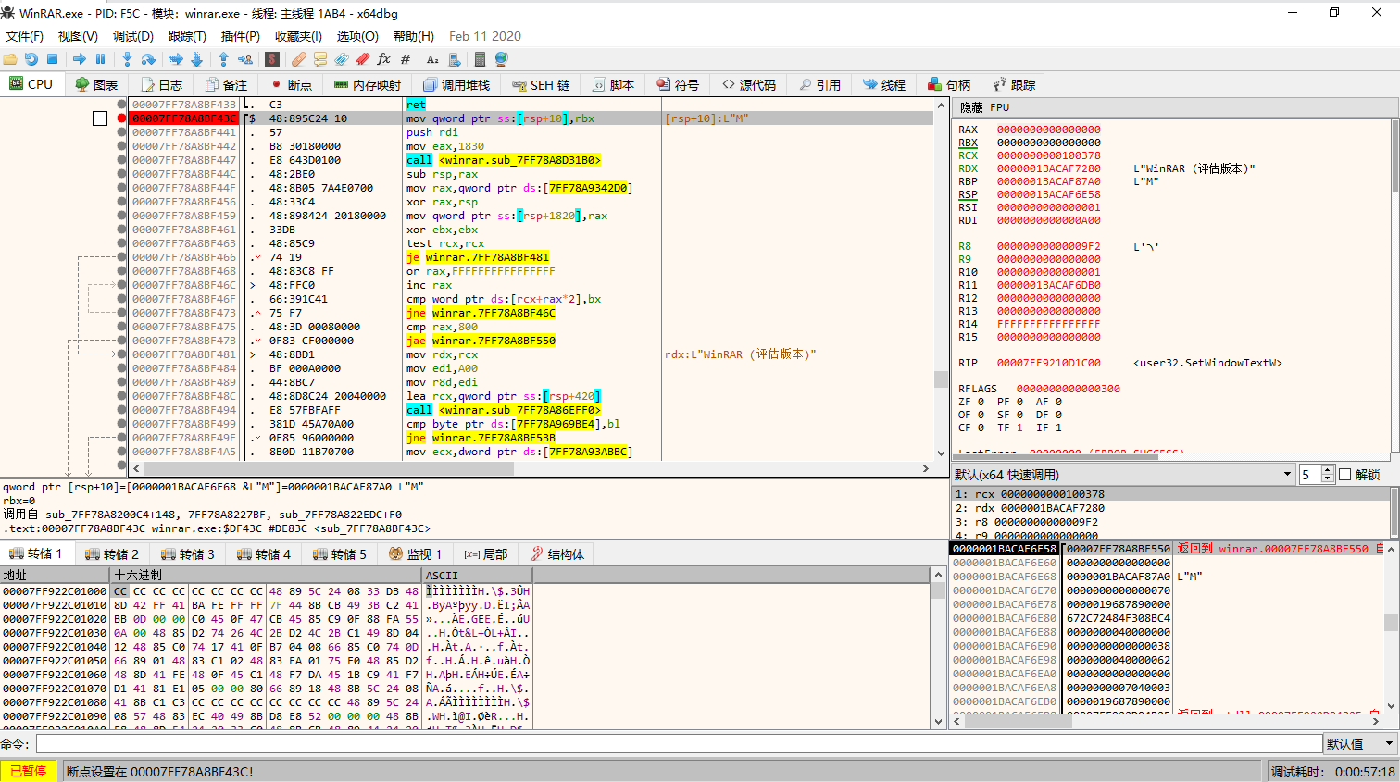Open the 默认值 command type dropdown
Viewport: 1400px width, 782px height.
[1360, 743]
